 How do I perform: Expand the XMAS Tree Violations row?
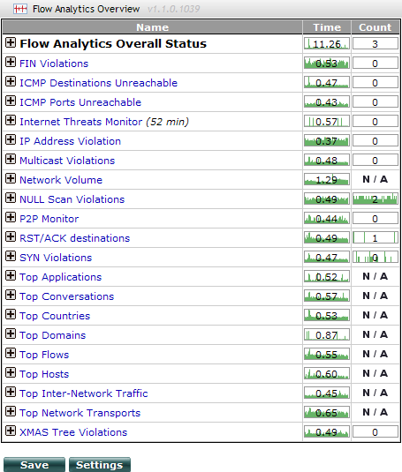click(11, 431)
